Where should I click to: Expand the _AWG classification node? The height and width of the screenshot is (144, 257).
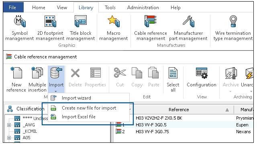pyautogui.click(x=9, y=125)
